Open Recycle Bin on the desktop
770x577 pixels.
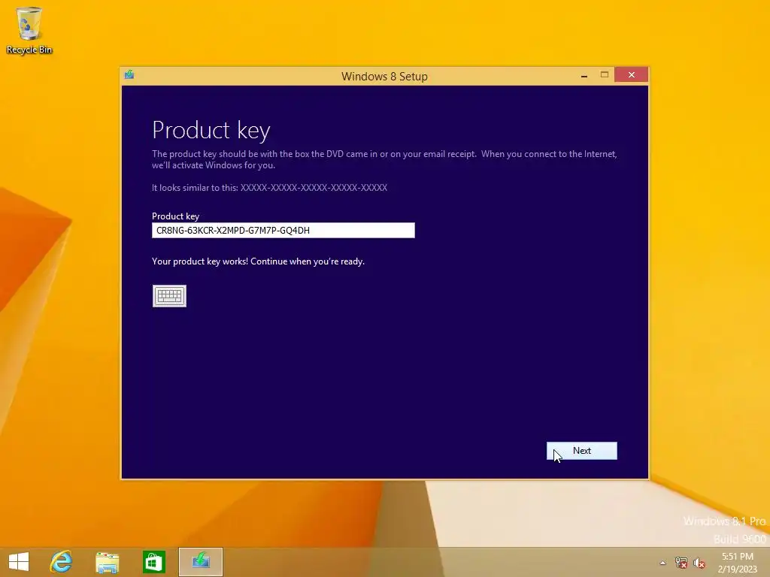tap(29, 30)
